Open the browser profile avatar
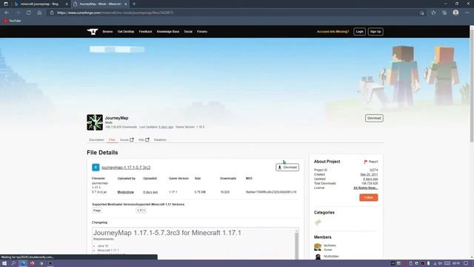Screen dimensions: 474x267 (455, 13)
